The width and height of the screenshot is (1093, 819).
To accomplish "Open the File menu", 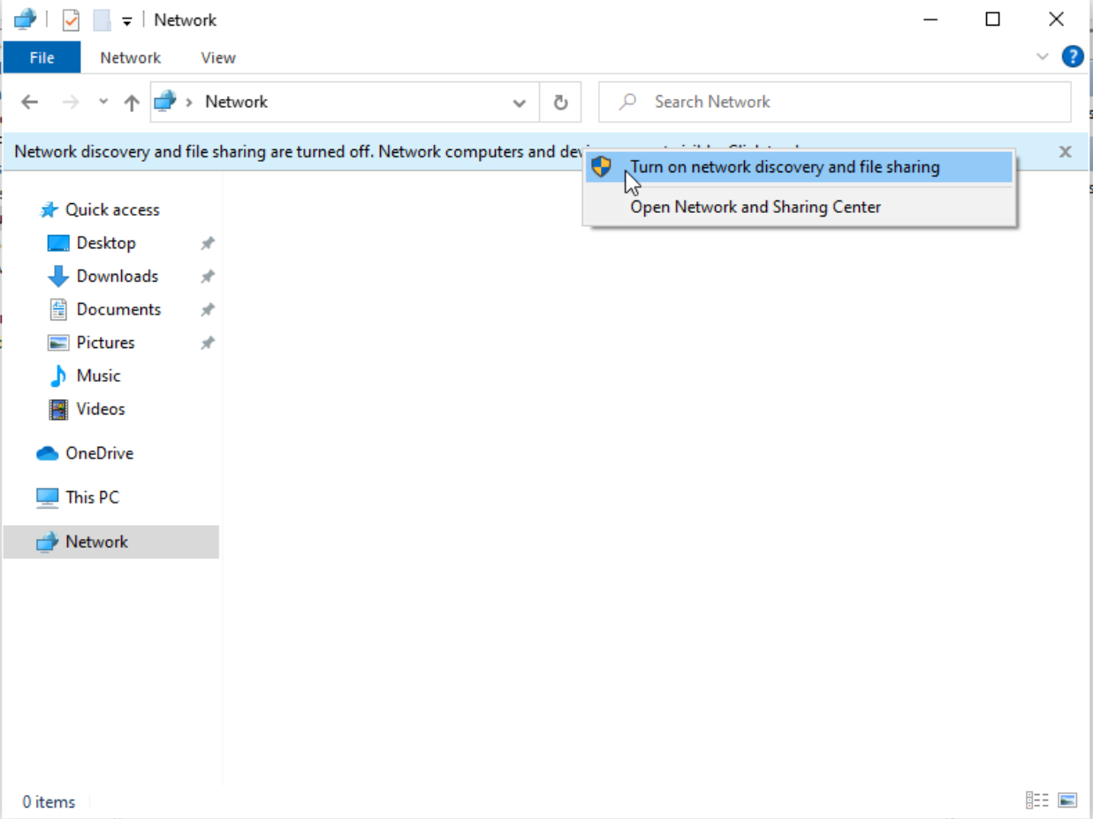I will pos(42,57).
